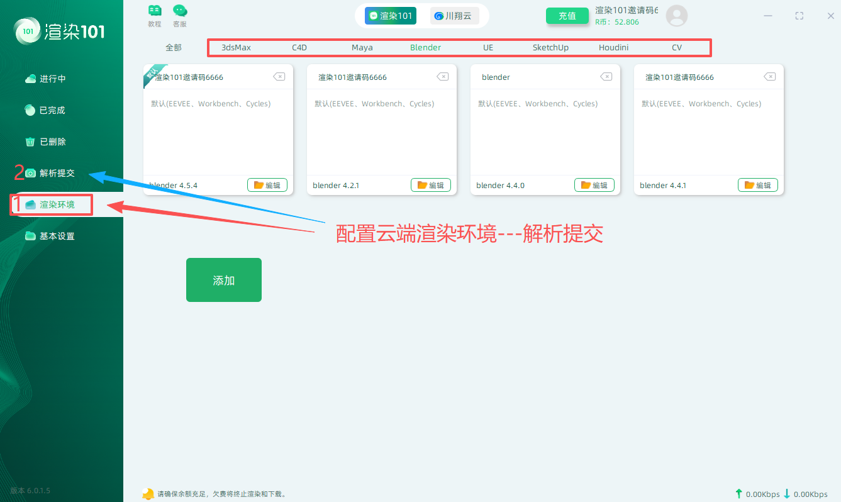Open the 客服 customer service icon
Image resolution: width=841 pixels, height=502 pixels.
180,16
